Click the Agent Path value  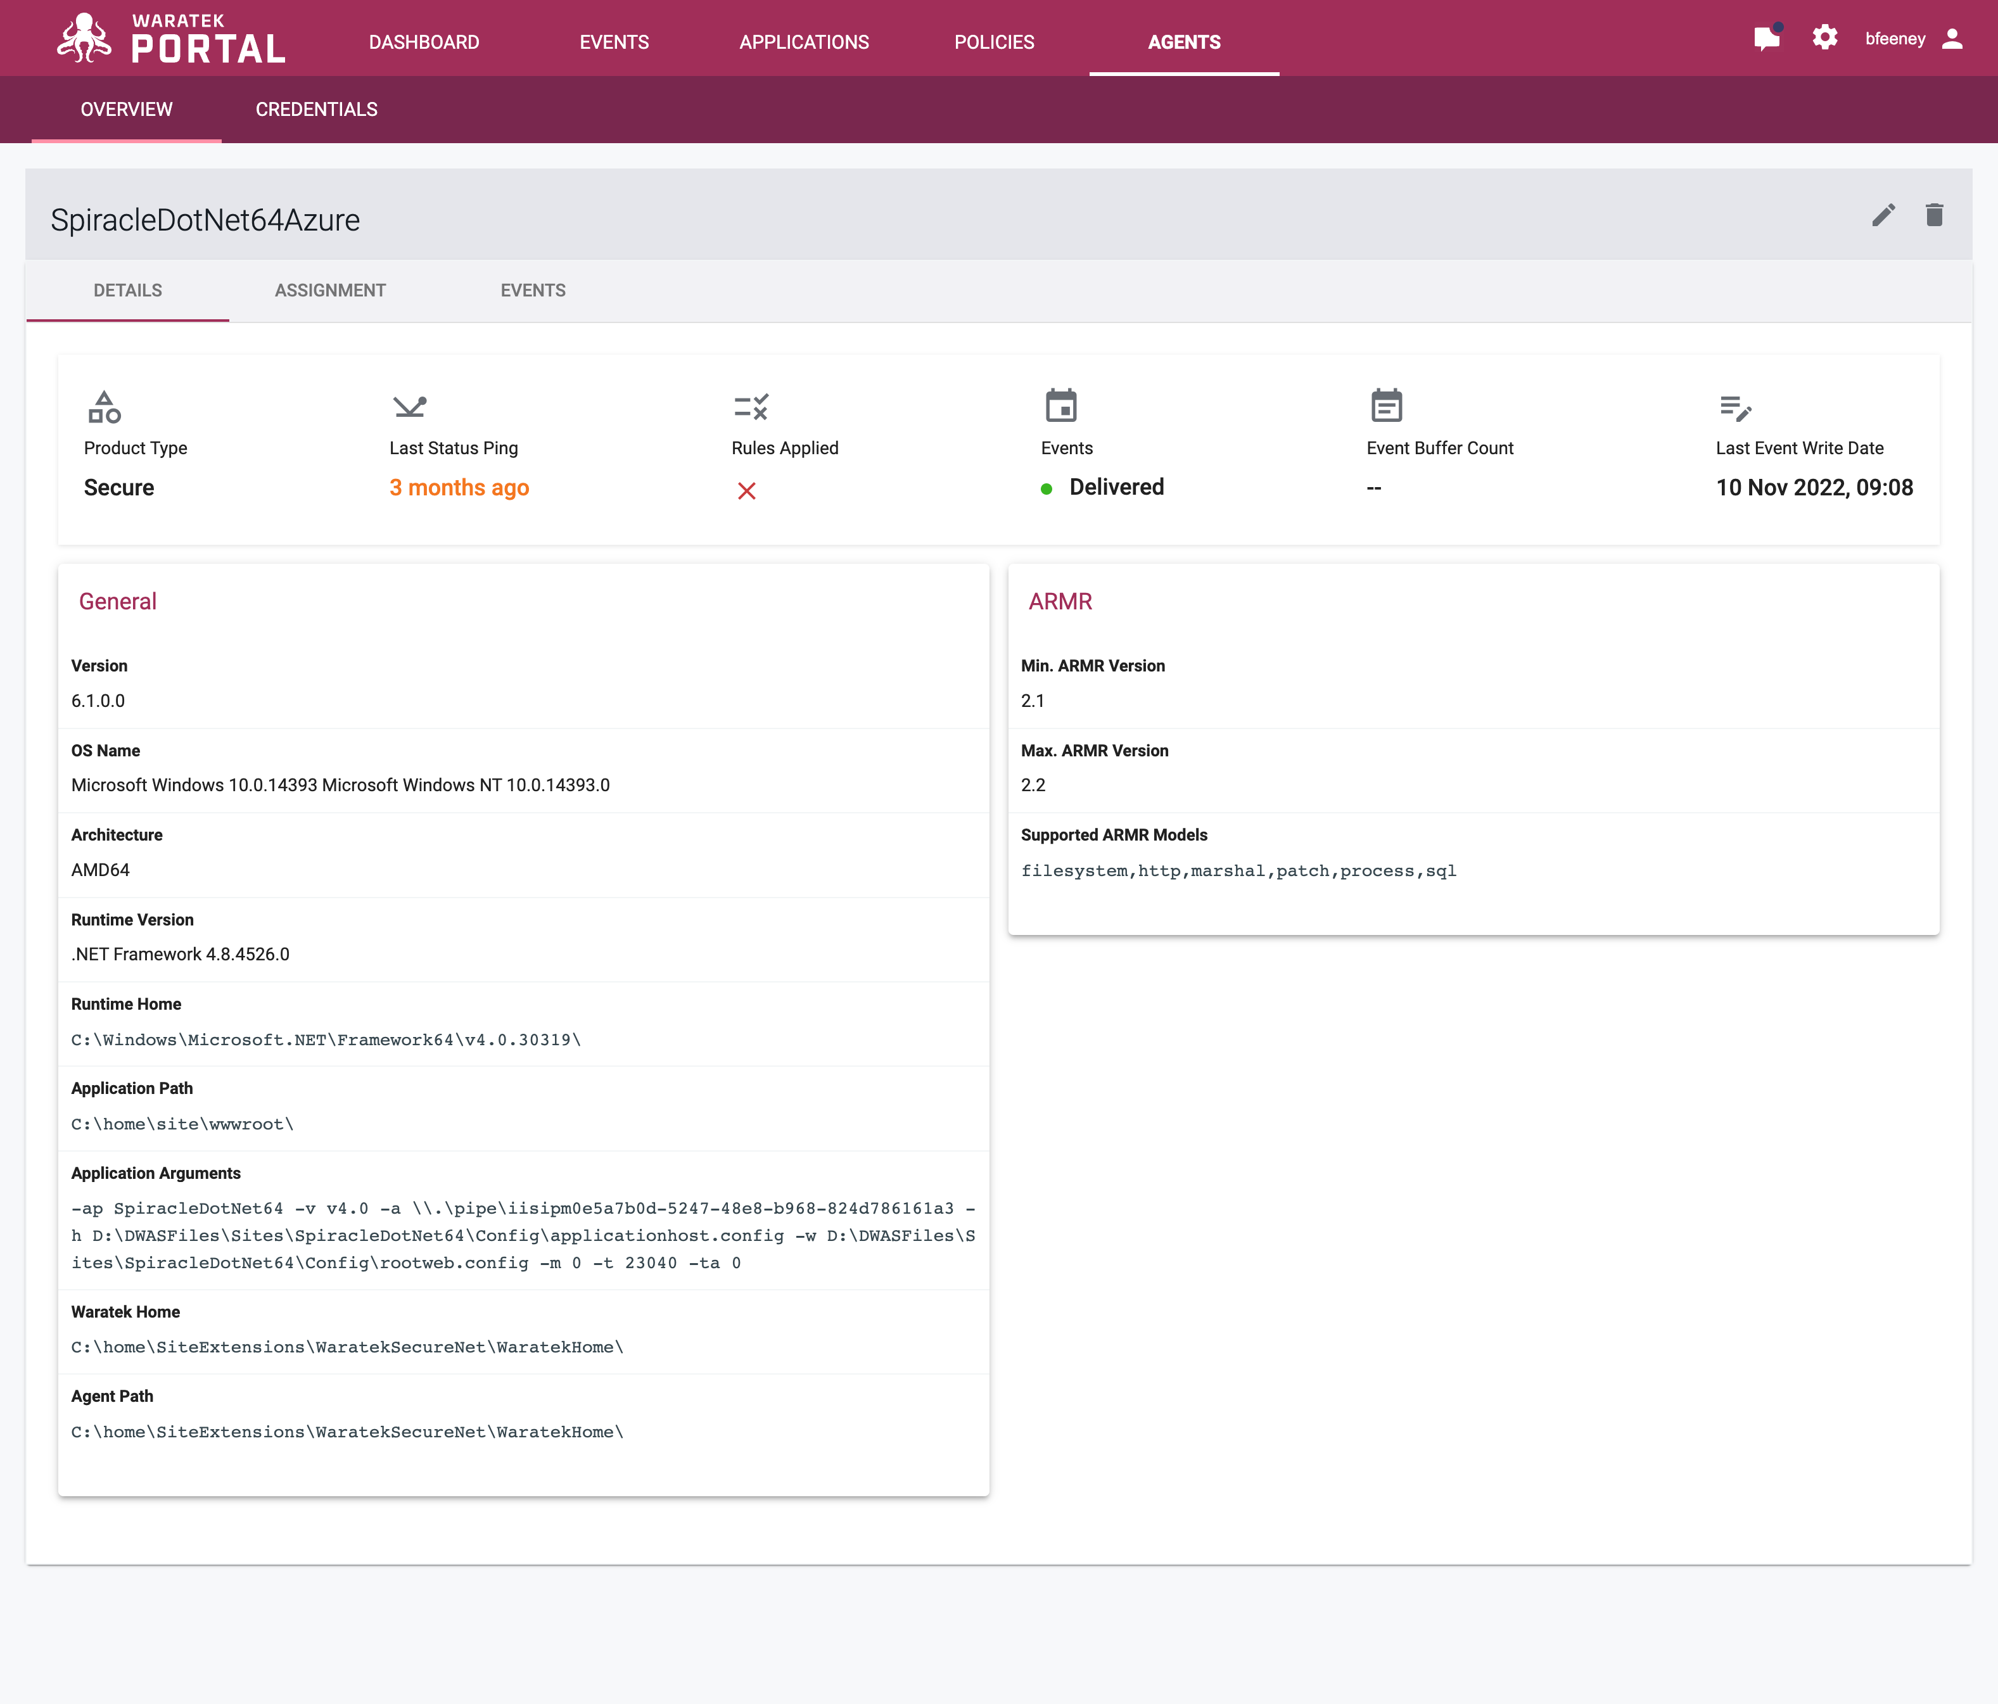coord(347,1432)
